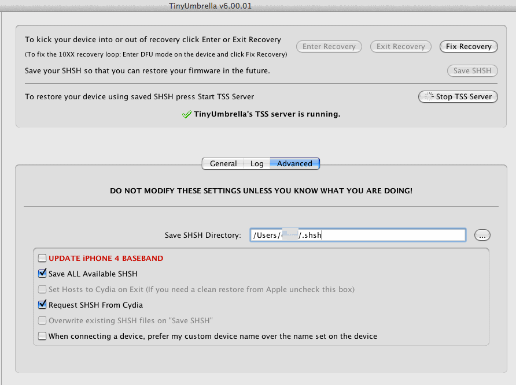Click the Fix Recovery button
Image resolution: width=516 pixels, height=385 pixels.
pos(469,46)
